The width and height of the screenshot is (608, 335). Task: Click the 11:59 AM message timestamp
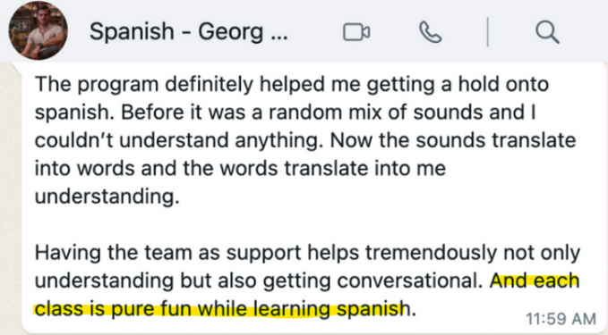point(561,319)
